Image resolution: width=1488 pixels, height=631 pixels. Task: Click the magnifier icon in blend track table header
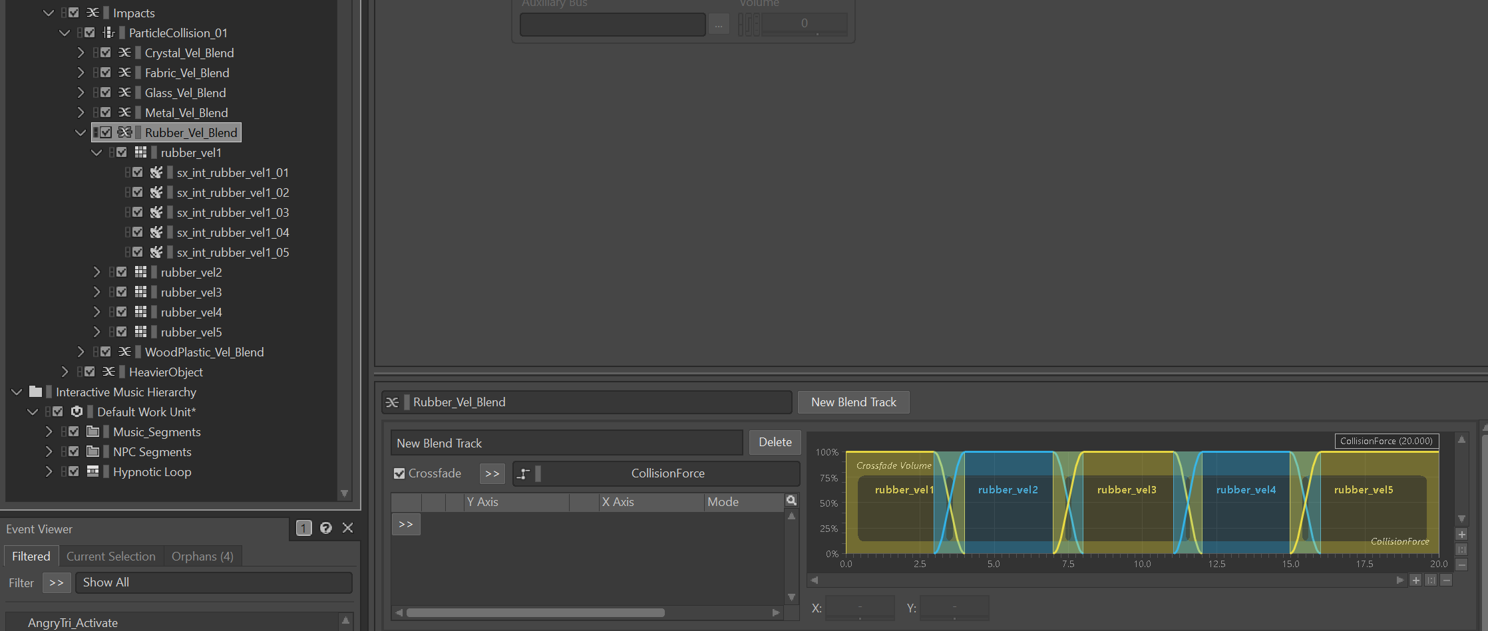(x=791, y=501)
